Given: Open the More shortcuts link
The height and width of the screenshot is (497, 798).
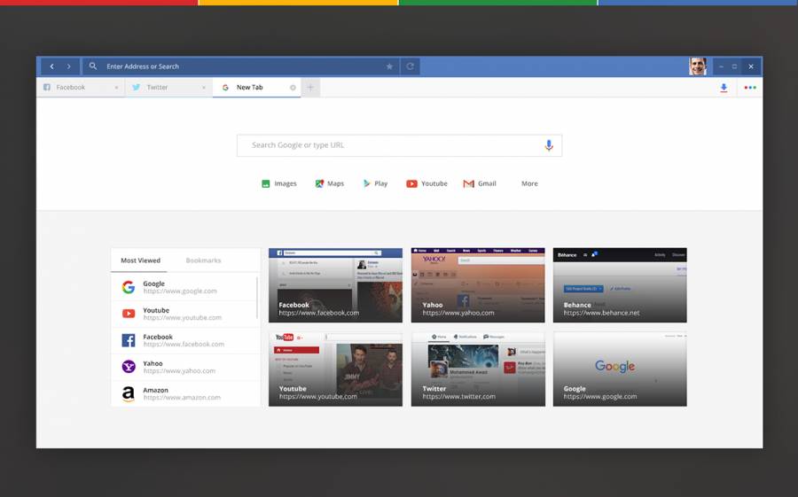Looking at the screenshot, I should [x=529, y=183].
